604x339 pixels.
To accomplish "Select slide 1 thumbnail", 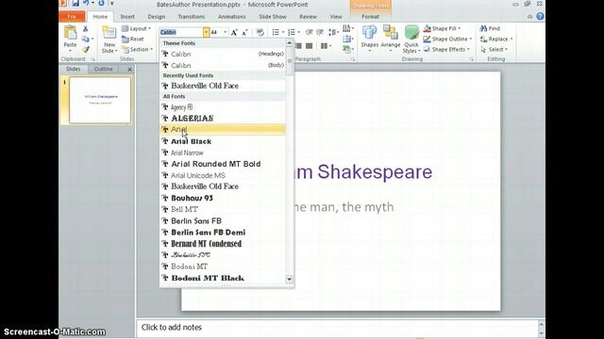I will (100, 100).
